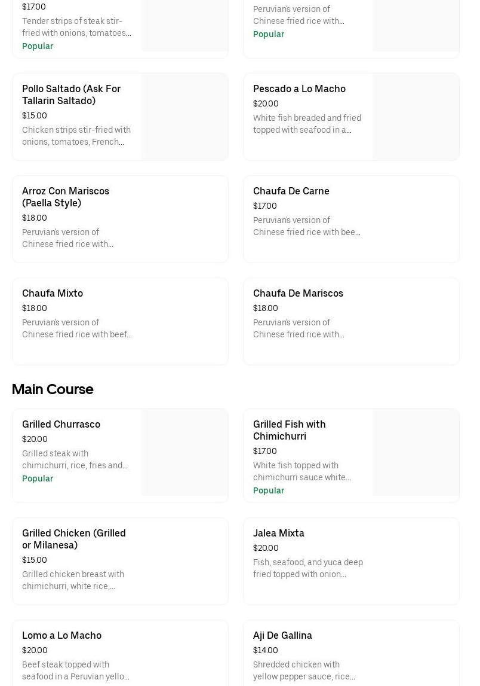
Task: Choose the Chaufa De Carne item
Action: [291, 191]
